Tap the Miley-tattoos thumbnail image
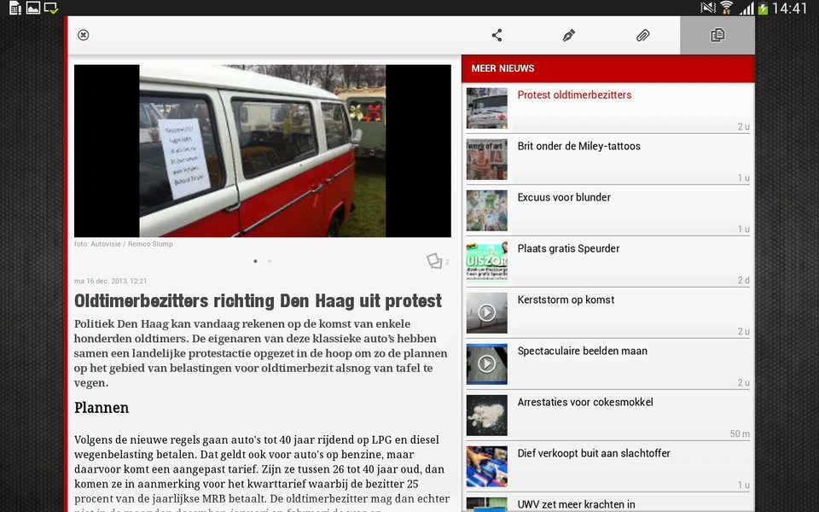This screenshot has height=512, width=819. click(x=487, y=160)
